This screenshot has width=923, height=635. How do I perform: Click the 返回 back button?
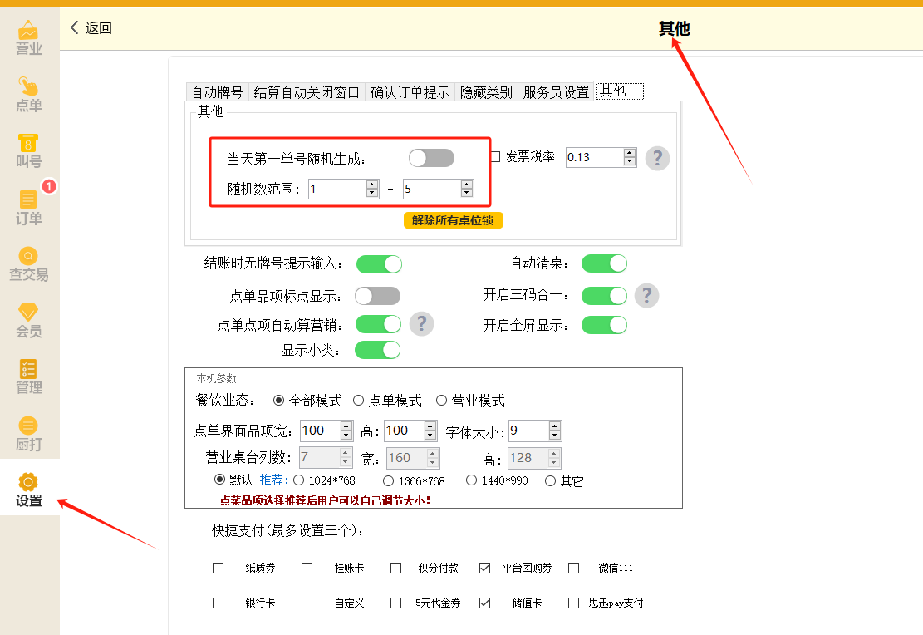tap(91, 27)
